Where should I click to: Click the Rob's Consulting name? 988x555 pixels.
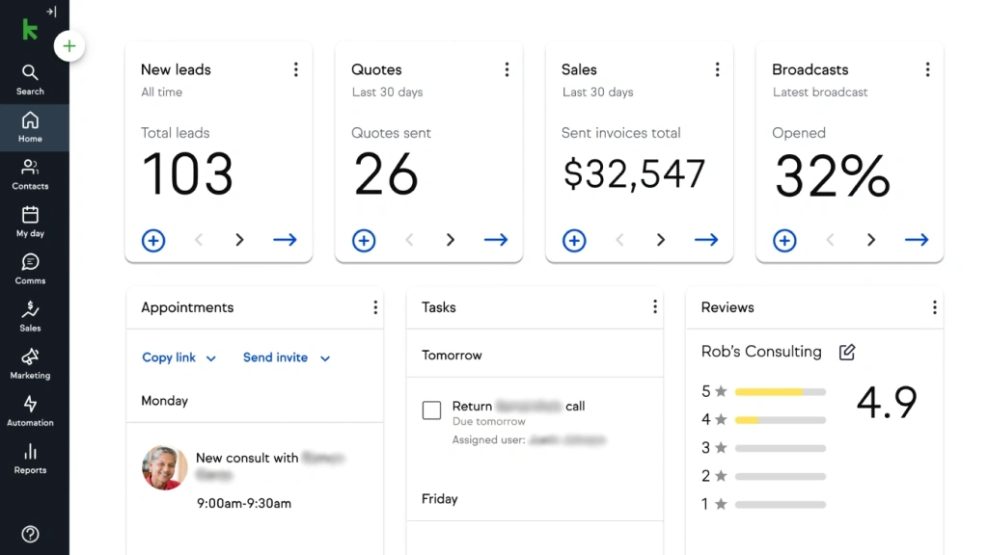761,352
